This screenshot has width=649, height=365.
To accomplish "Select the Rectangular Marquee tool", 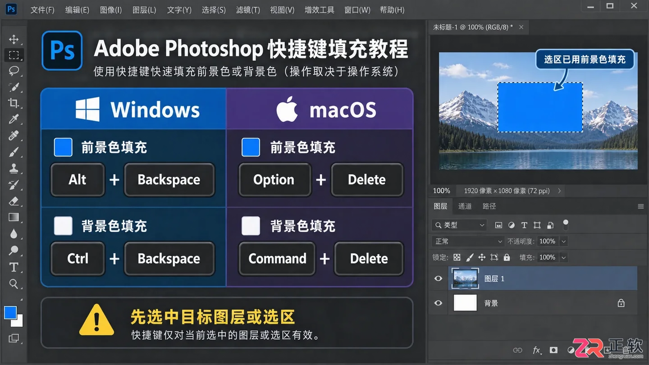I will click(14, 55).
